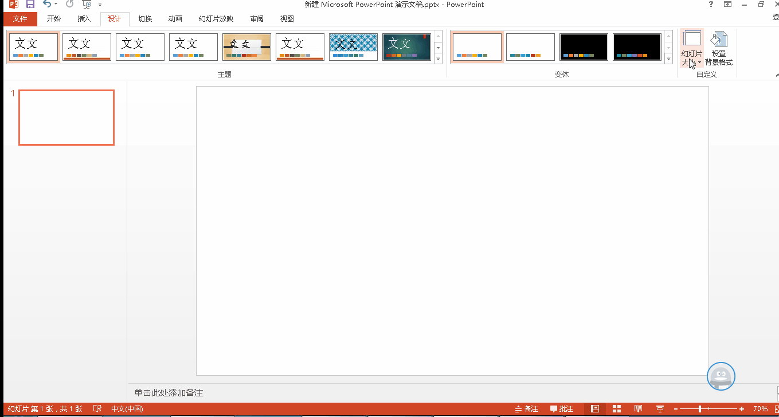The image size is (779, 417).
Task: Click the zoom out minus button
Action: point(676,409)
